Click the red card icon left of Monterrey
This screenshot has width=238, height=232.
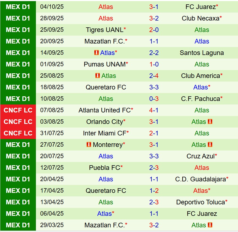coord(89,145)
